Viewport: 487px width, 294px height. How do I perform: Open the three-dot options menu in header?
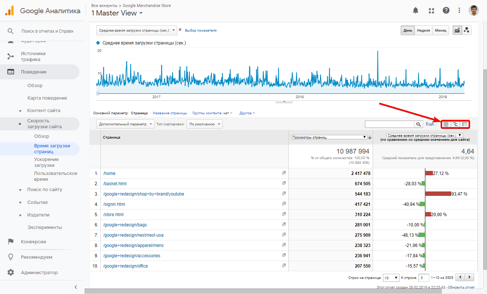459,10
